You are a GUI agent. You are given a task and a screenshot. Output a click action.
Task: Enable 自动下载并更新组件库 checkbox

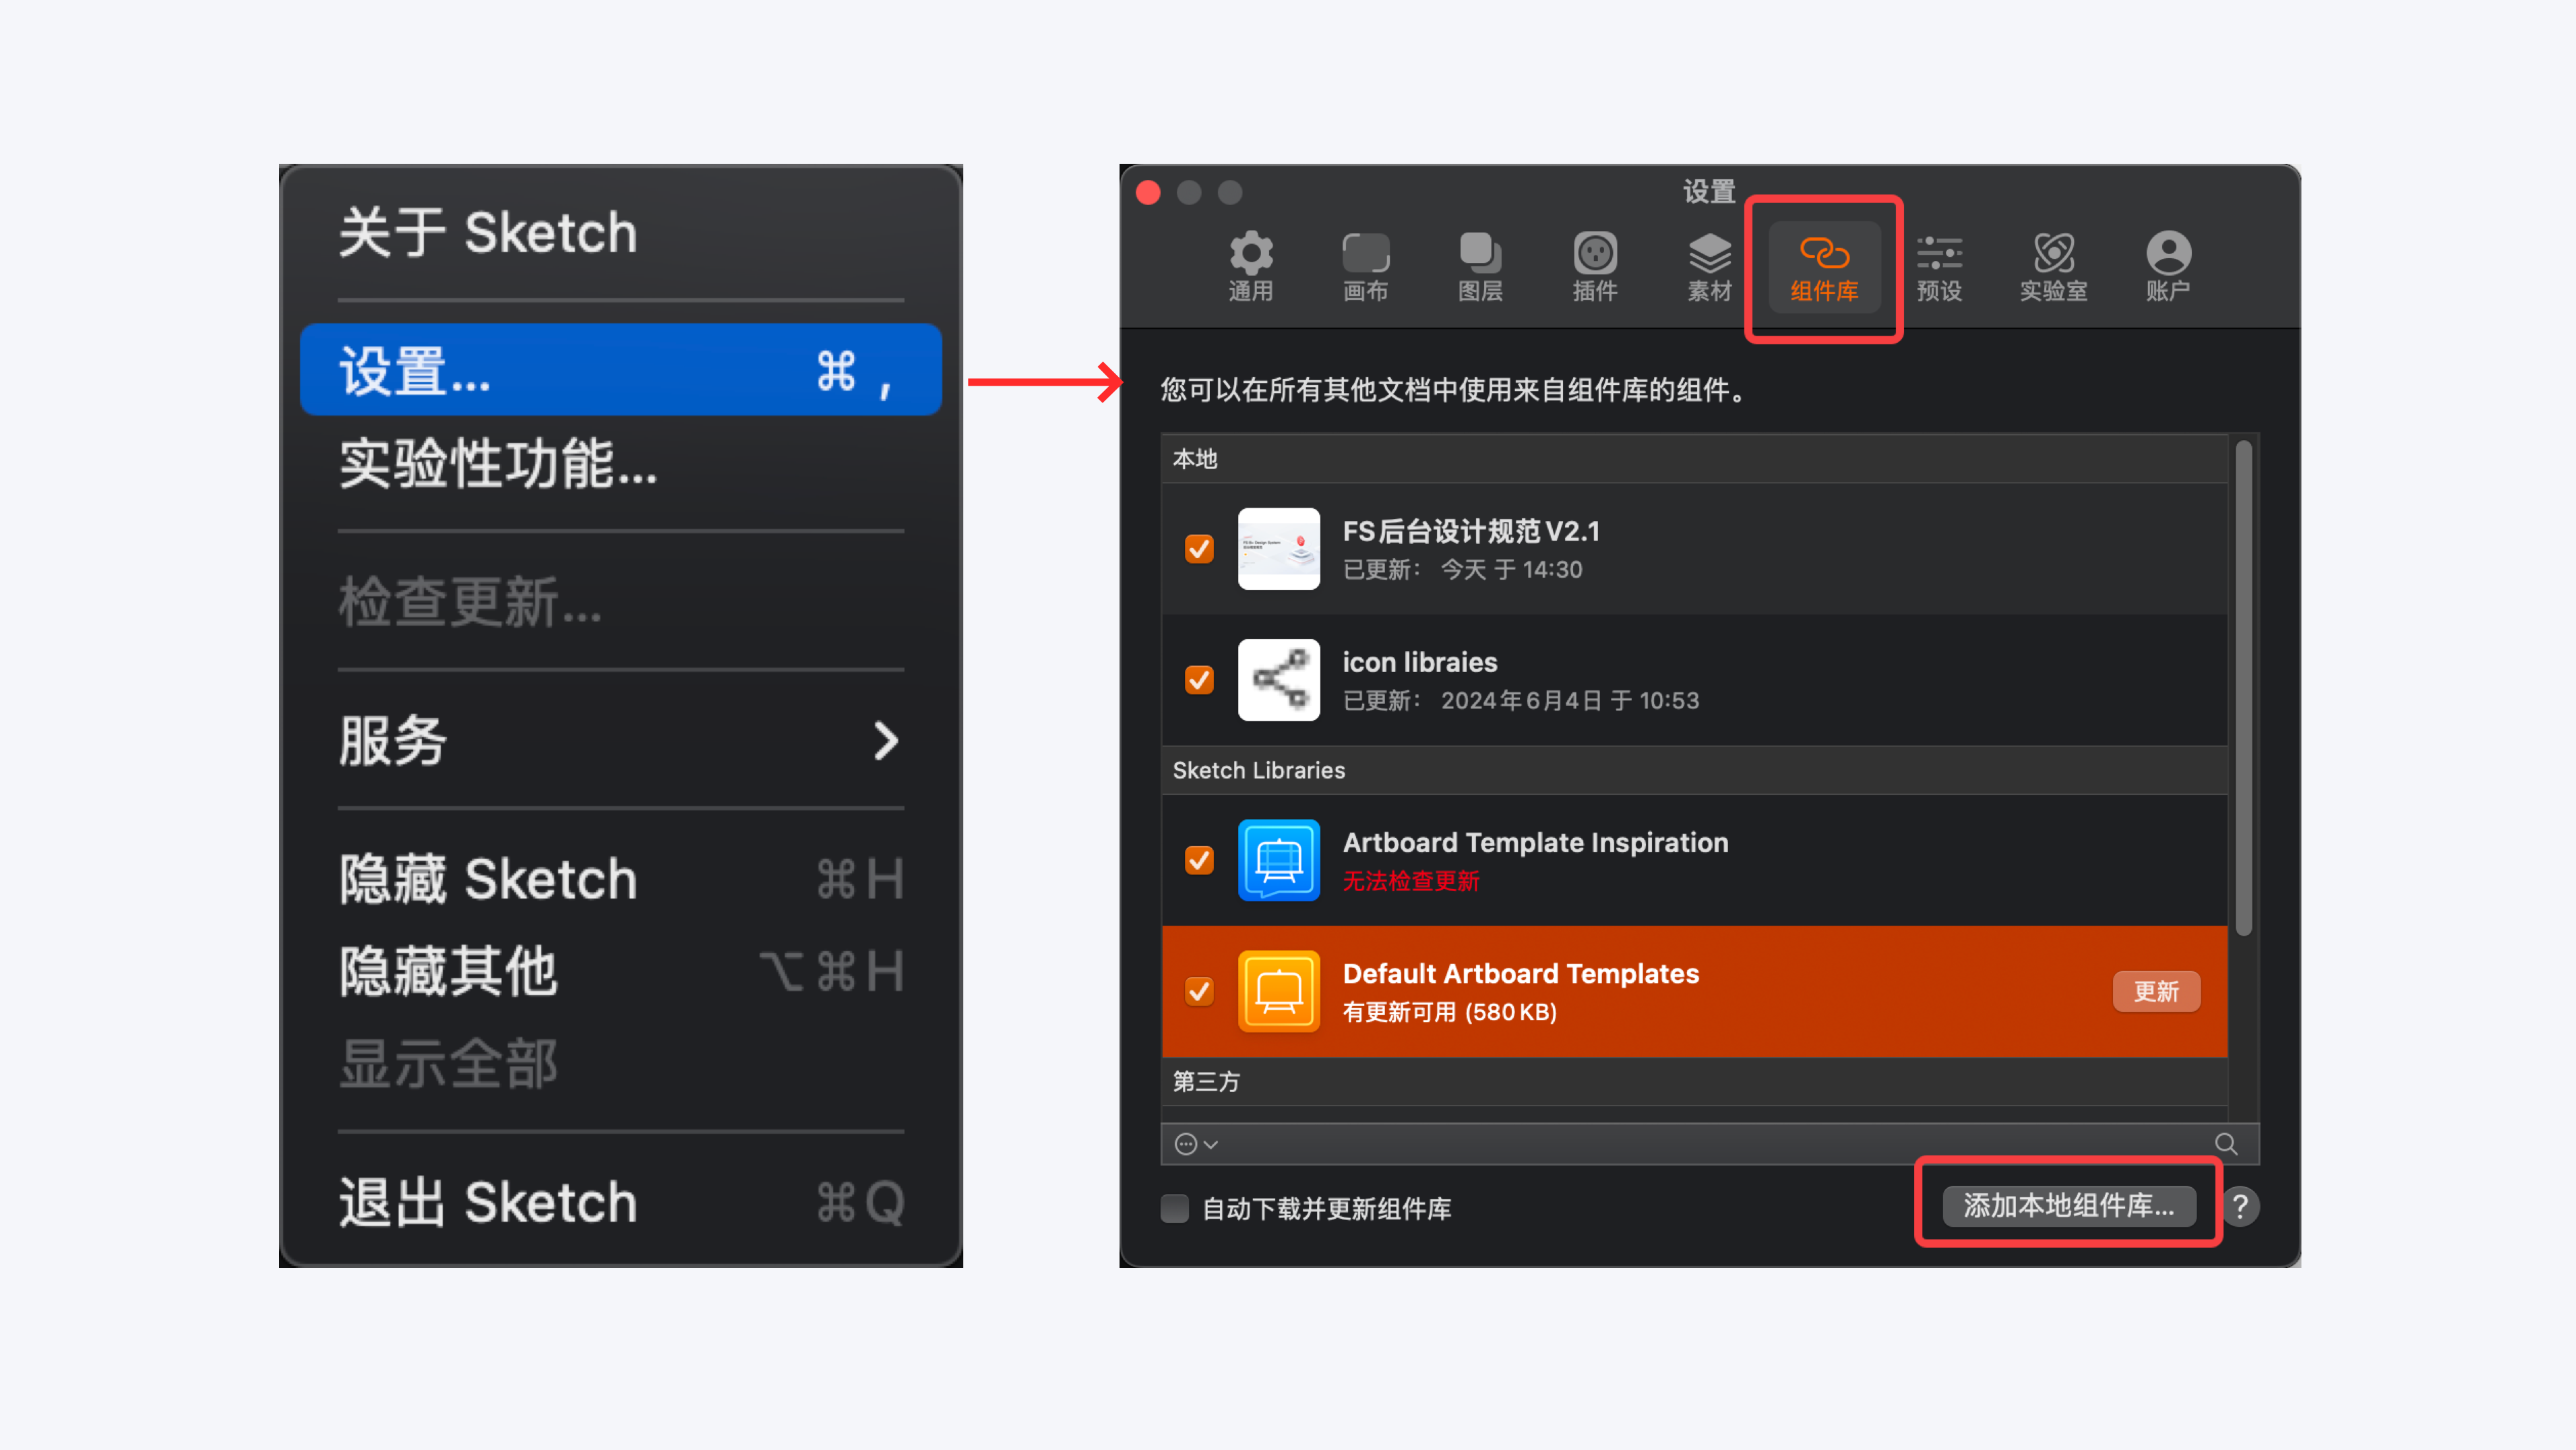[x=1175, y=1208]
